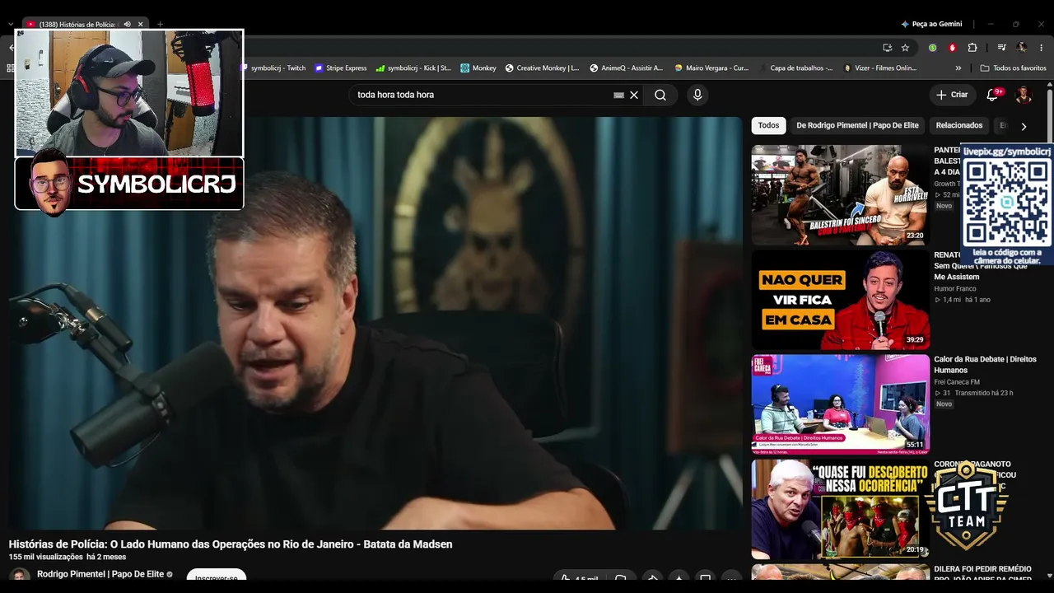
Task: Open the tab search dropdown arrow
Action: (11, 25)
